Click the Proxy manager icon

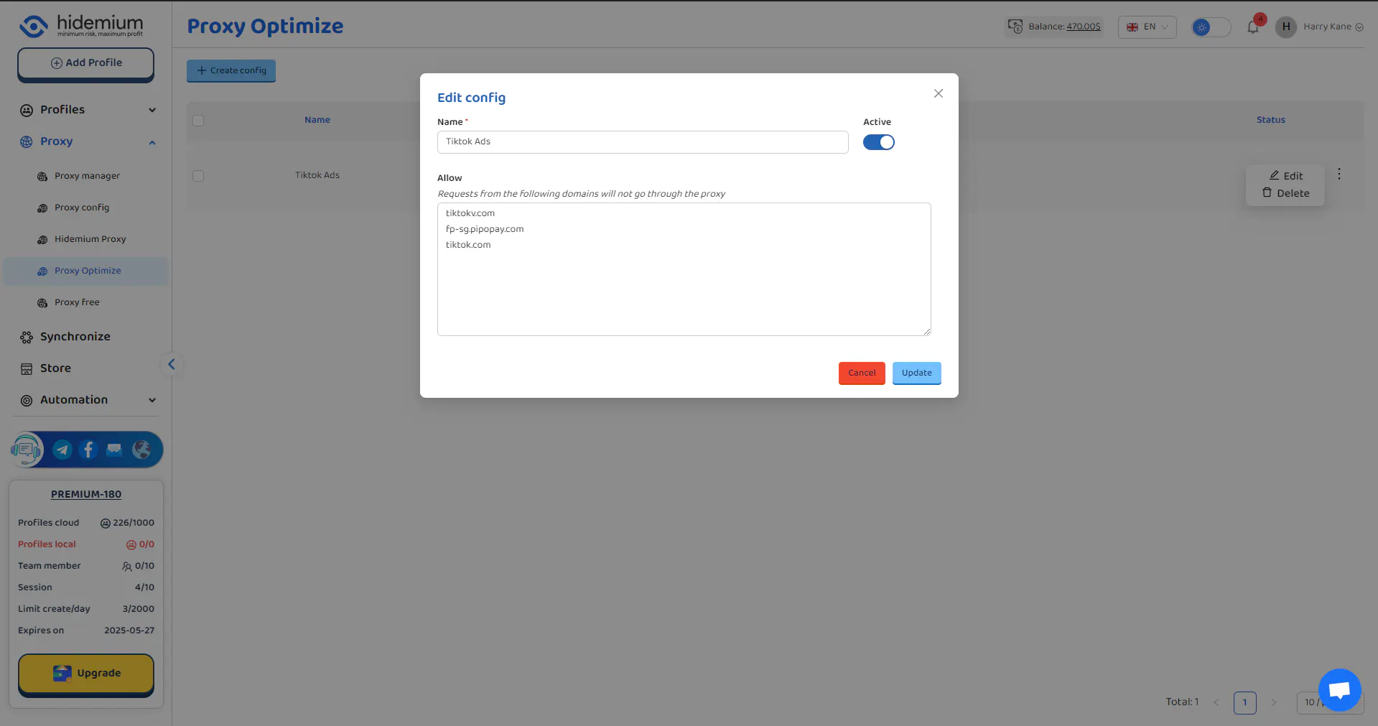42,176
